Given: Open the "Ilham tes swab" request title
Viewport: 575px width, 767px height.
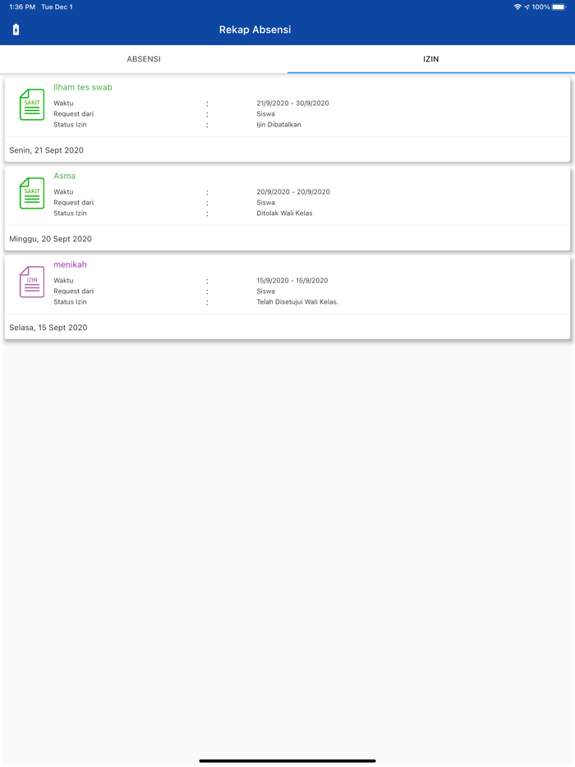Looking at the screenshot, I should [83, 87].
